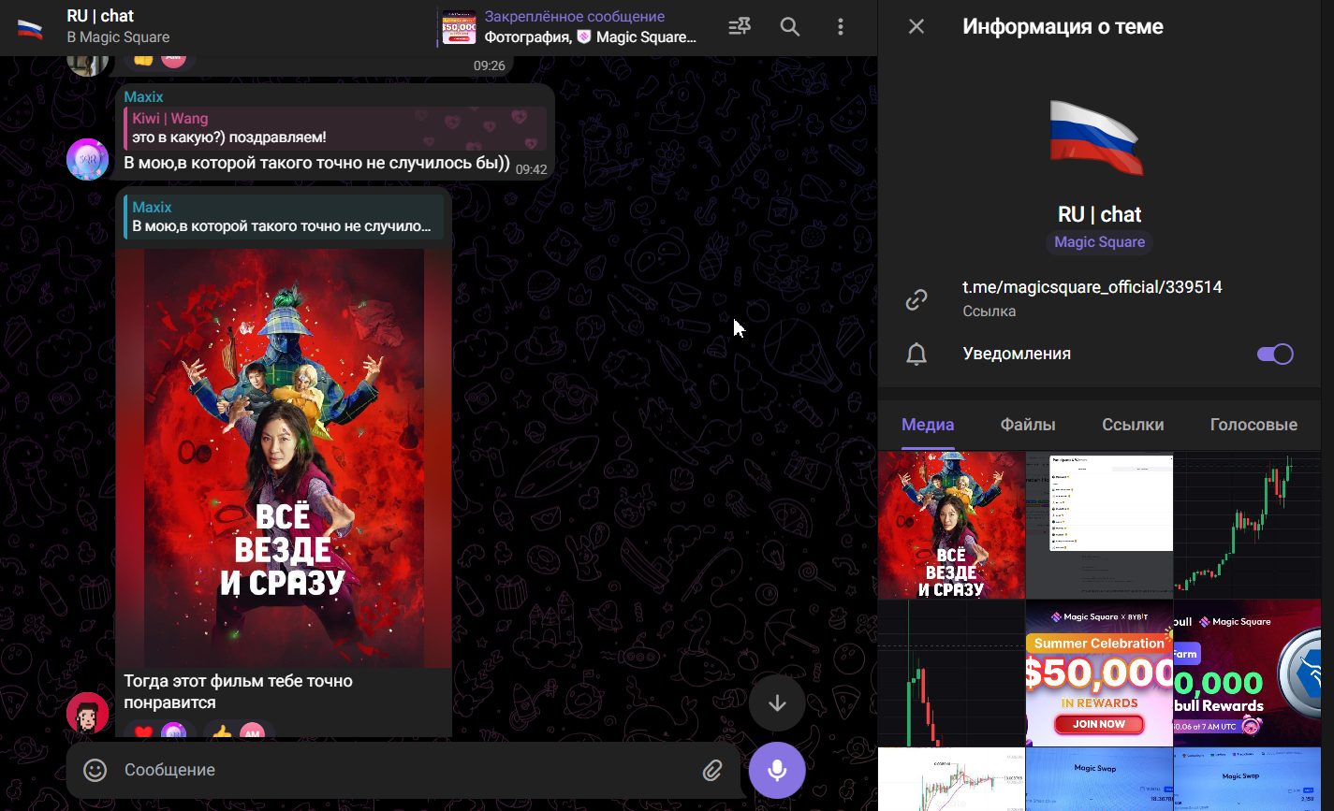Click the link icon beside topic URL
The width and height of the screenshot is (1334, 811).
tap(916, 299)
